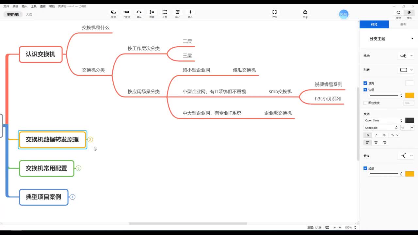Open the branch line thickness dropdown
Image resolution: width=418 pixels, height=235 pixels.
pyautogui.click(x=386, y=174)
